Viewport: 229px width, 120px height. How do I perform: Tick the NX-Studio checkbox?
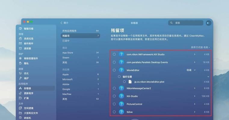pos(114,96)
